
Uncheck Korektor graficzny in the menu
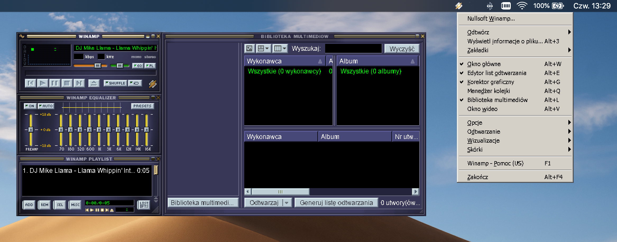492,82
